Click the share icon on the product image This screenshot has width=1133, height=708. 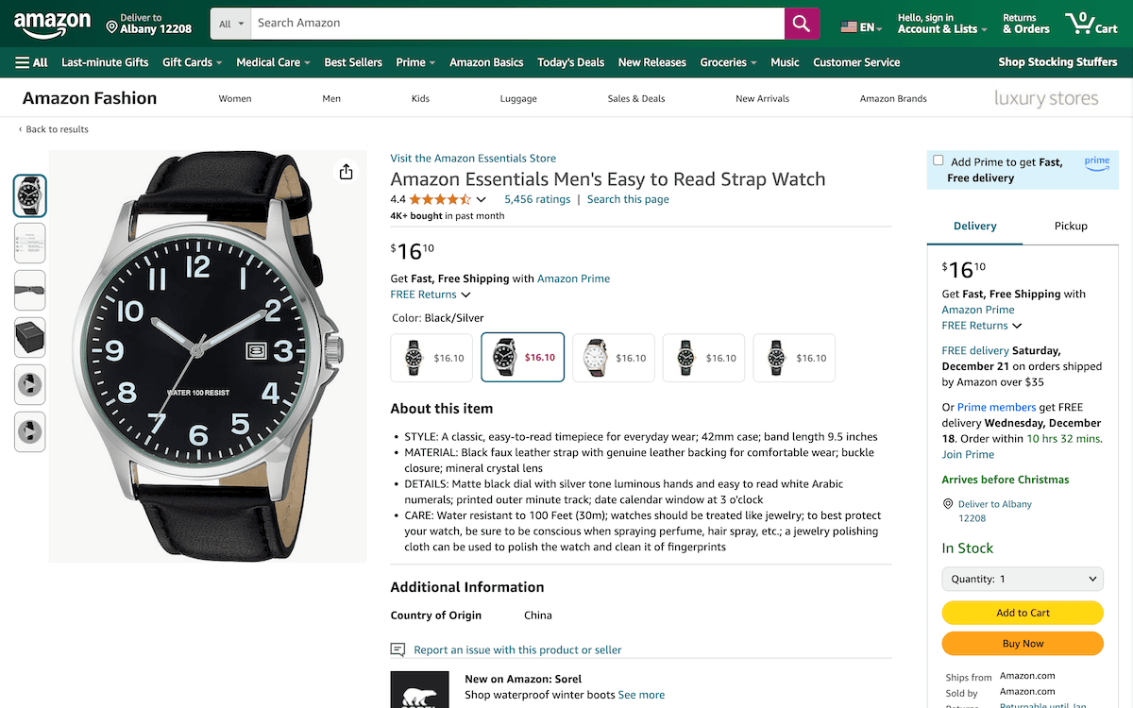pos(346,172)
